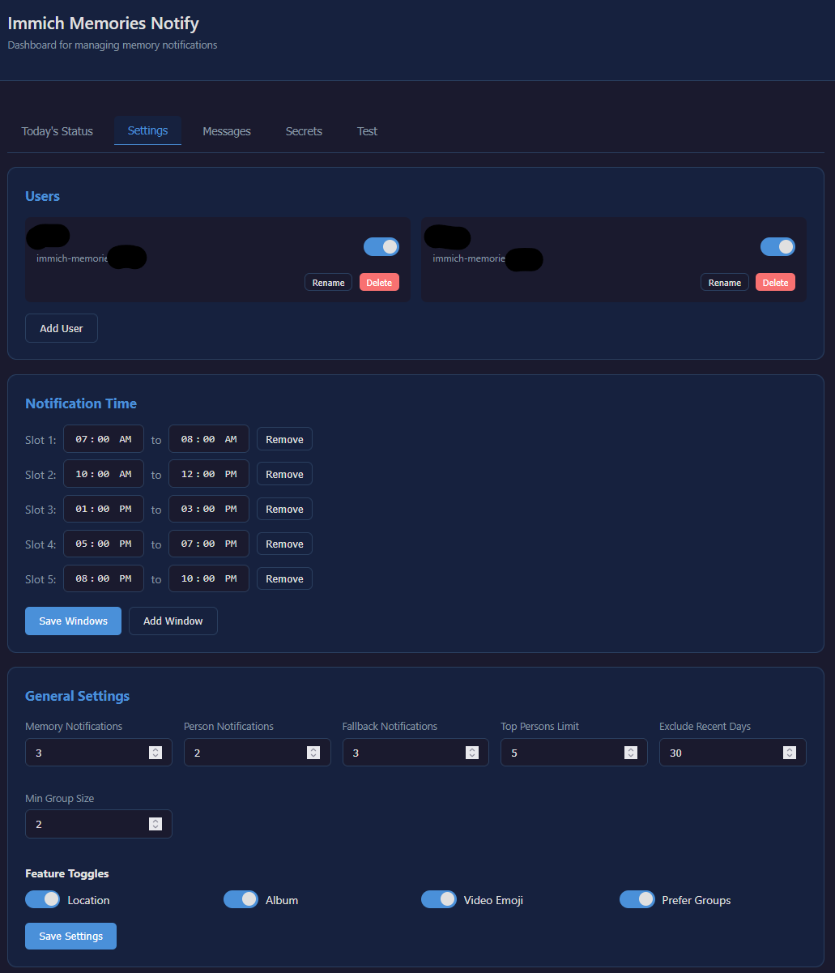
Task: Focus the Exclude Recent Days field
Action: tap(733, 753)
